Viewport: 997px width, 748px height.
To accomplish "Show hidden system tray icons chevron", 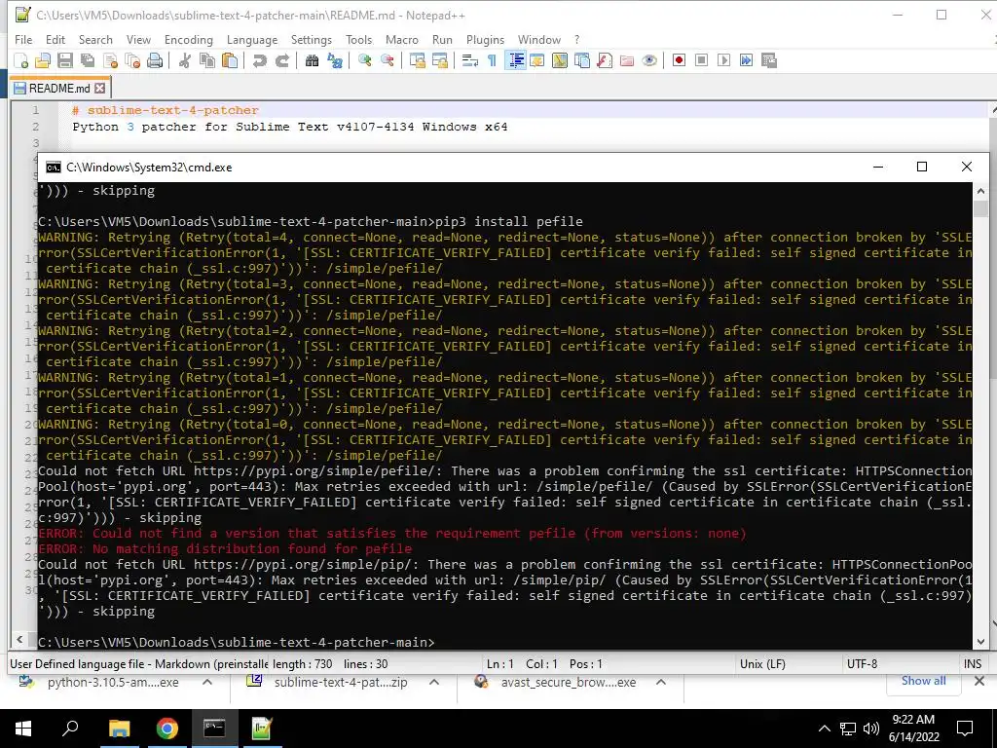I will [x=824, y=729].
